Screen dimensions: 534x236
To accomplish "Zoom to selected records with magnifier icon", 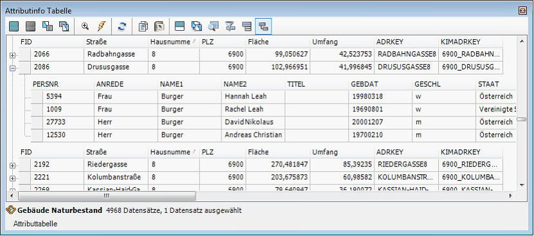I will click(x=85, y=26).
